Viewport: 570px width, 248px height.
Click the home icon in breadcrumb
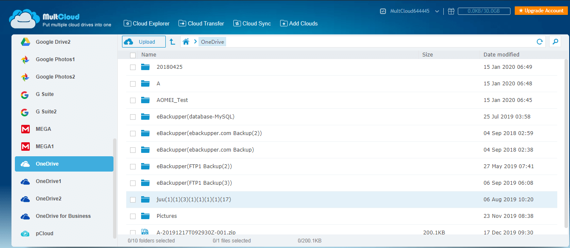point(186,42)
